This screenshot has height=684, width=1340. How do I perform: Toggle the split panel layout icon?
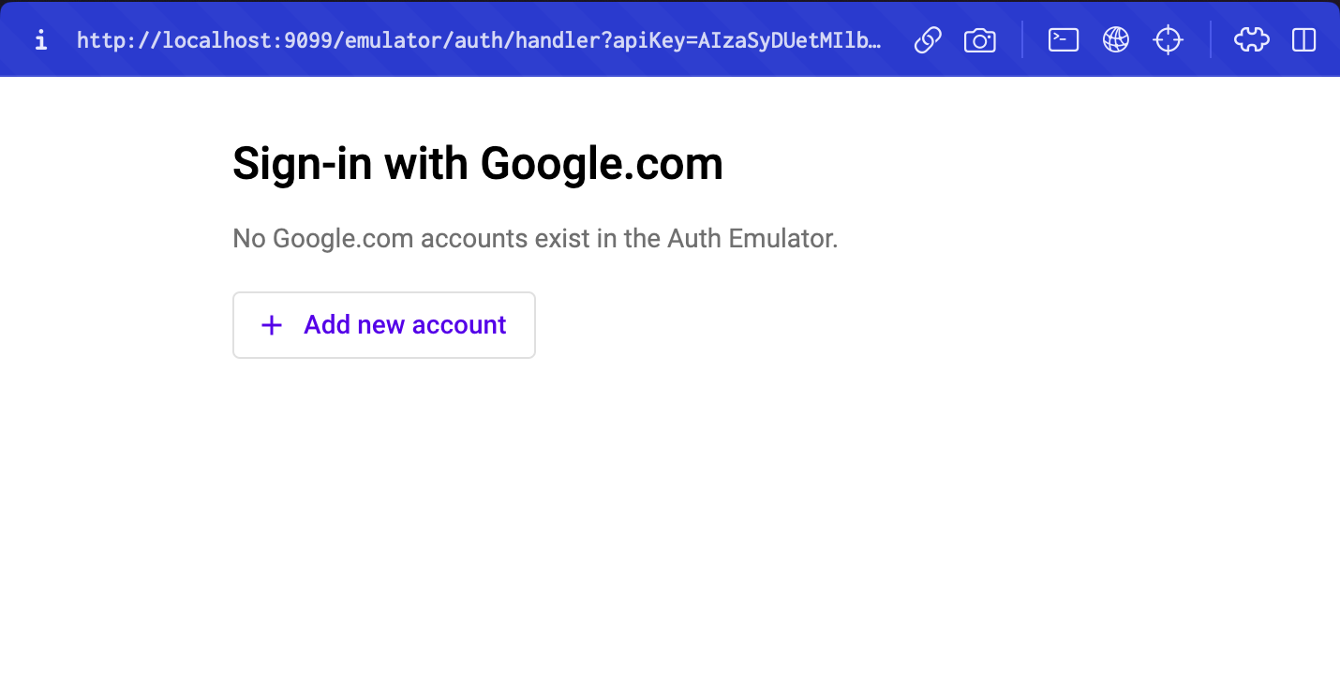click(1303, 40)
